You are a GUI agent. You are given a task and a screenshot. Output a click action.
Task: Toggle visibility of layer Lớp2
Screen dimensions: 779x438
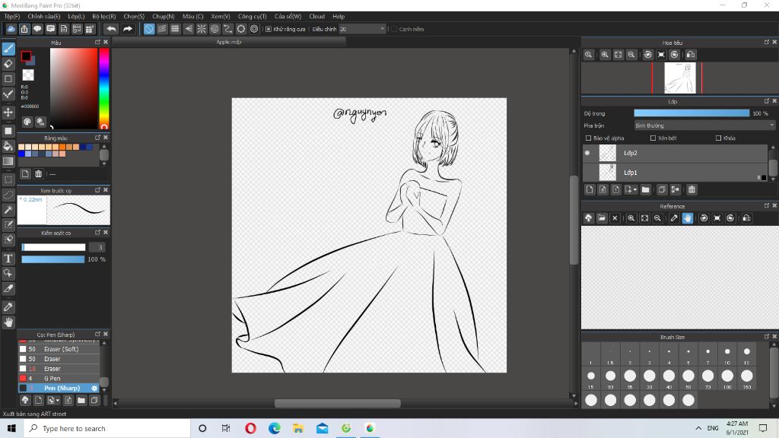pyautogui.click(x=588, y=153)
